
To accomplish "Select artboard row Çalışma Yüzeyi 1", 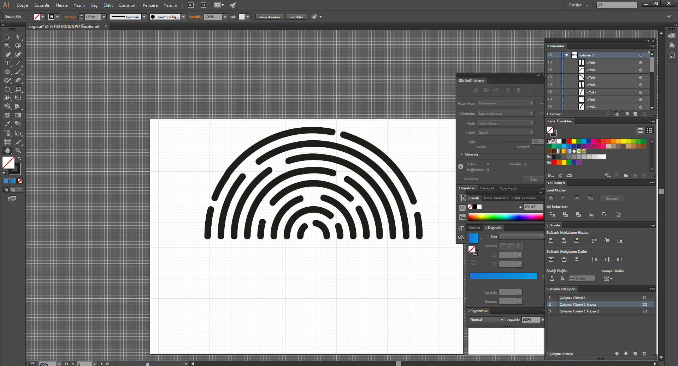I will [600, 298].
